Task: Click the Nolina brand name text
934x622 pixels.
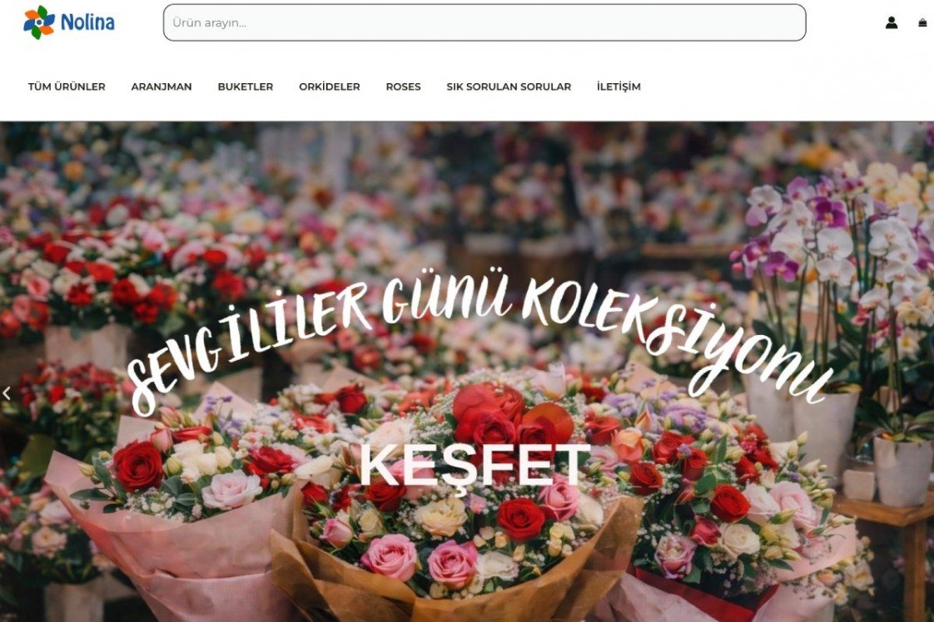Action: 87,22
